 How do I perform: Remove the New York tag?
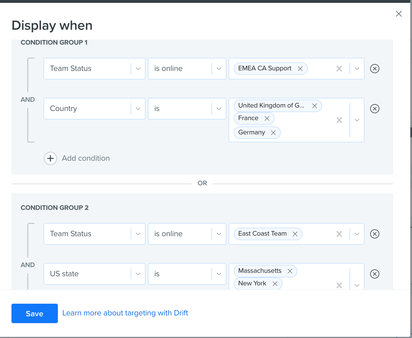point(275,284)
